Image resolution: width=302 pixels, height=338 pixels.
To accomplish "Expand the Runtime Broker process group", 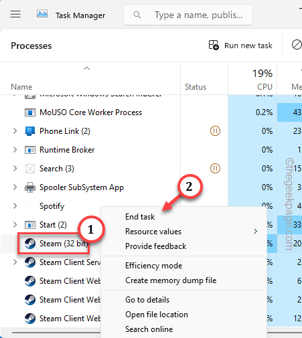I will [x=15, y=150].
